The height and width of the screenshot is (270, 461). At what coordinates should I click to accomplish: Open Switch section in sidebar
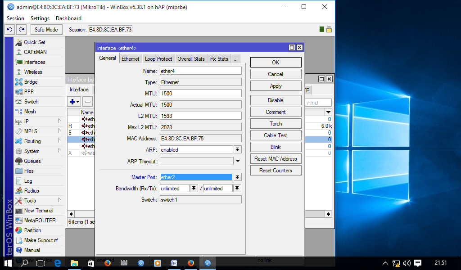pyautogui.click(x=31, y=102)
